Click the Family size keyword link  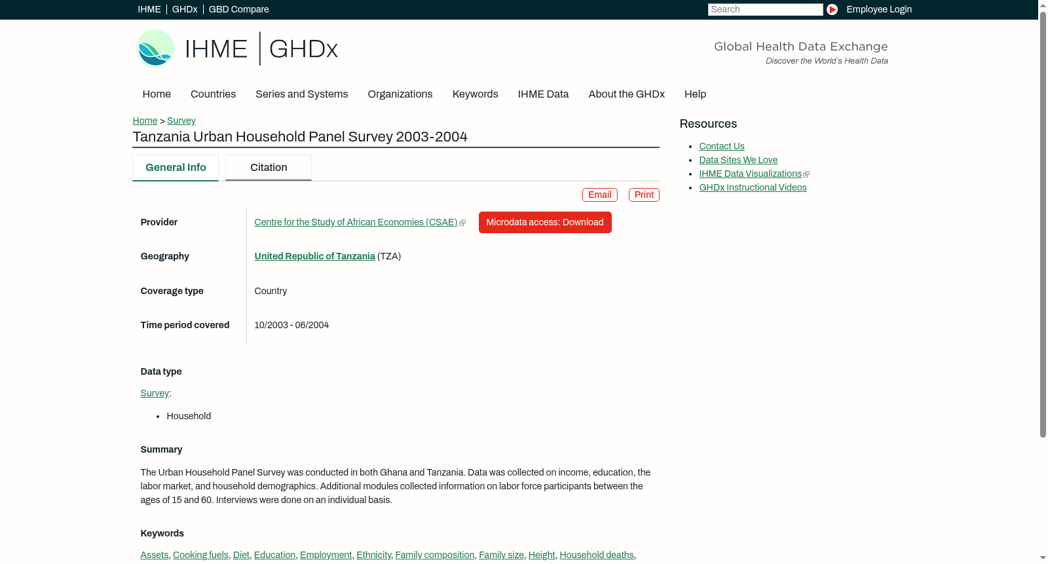501,555
